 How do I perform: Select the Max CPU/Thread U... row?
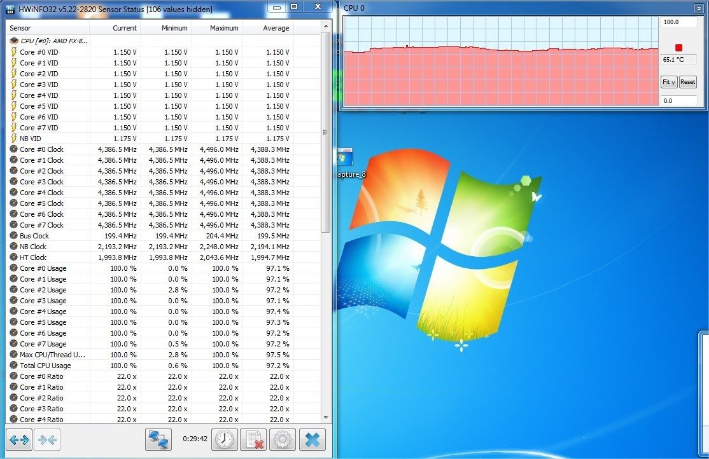(x=163, y=355)
